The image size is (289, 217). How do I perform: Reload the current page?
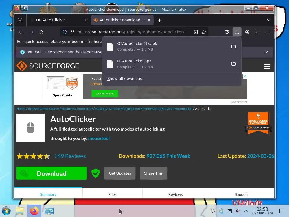pos(41,32)
